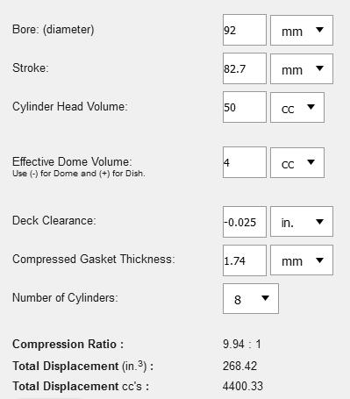Image resolution: width=350 pixels, height=399 pixels.
Task: Open the Cylinder Head Volume cc dropdown
Action: 297,107
